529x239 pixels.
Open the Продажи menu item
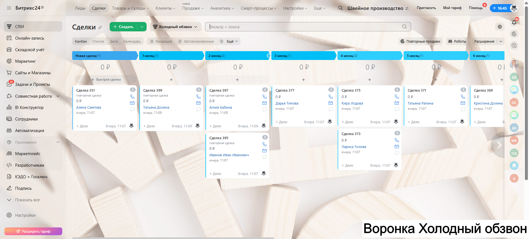point(193,8)
